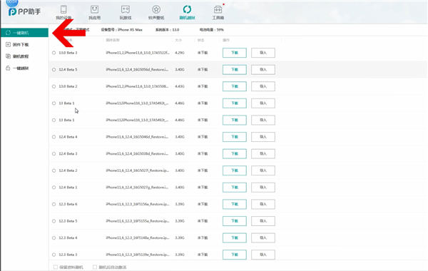Open the 找应用 store icon
Image resolution: width=428 pixels, height=271 pixels.
94,9
